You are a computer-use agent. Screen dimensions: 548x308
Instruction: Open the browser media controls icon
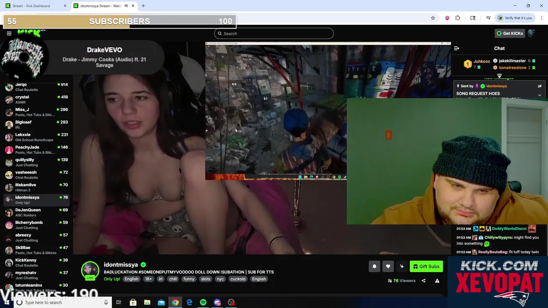pyautogui.click(x=488, y=18)
